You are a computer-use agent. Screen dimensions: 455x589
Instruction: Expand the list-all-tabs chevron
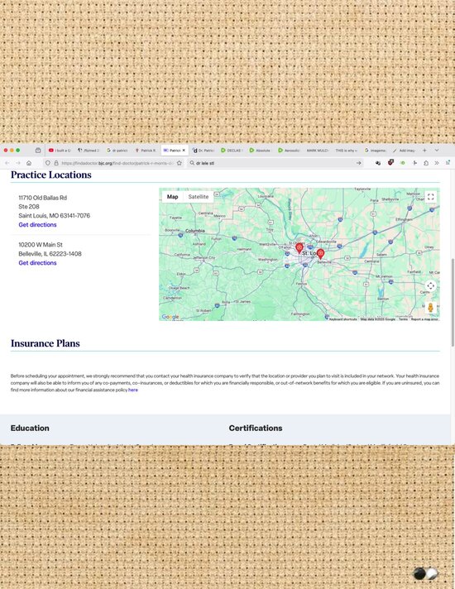pyautogui.click(x=437, y=151)
